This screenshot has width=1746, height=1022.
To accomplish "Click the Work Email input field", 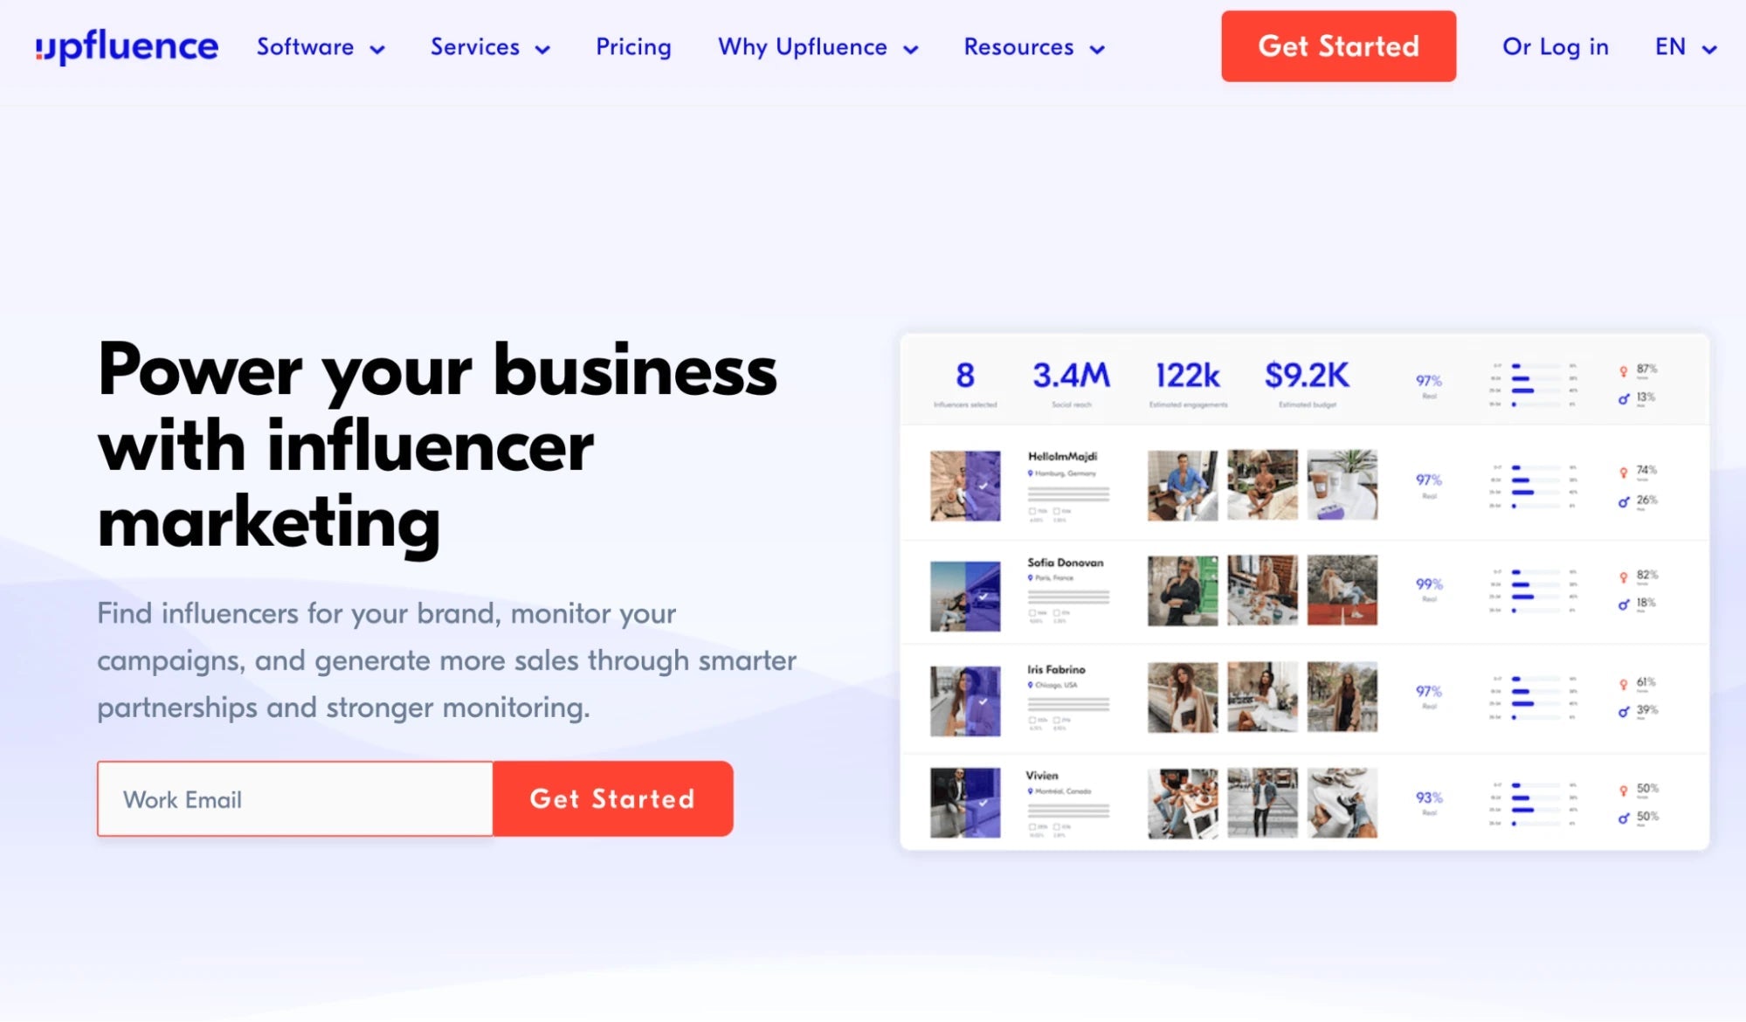I will (x=295, y=799).
